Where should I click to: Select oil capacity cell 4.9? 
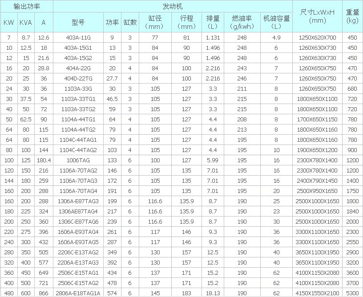tap(276, 37)
